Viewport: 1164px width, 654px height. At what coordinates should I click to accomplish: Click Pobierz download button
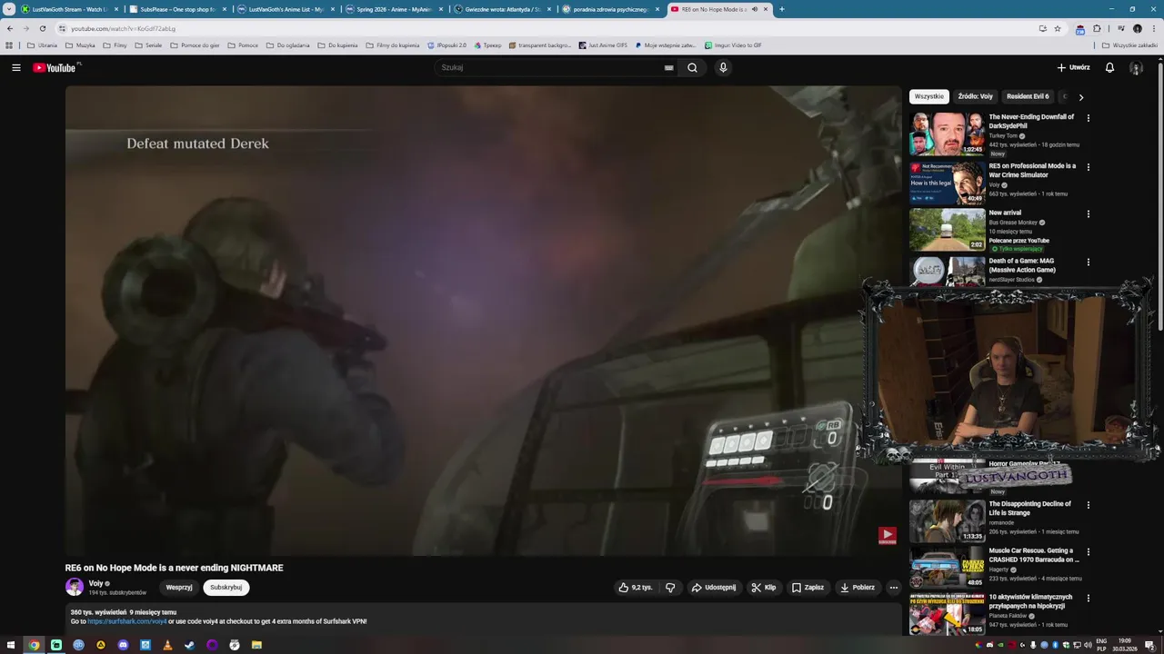(x=858, y=588)
